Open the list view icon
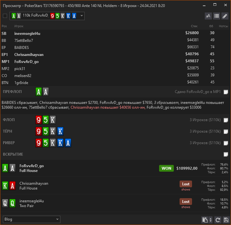The width and height of the screenshot is (231, 225). pos(216,16)
